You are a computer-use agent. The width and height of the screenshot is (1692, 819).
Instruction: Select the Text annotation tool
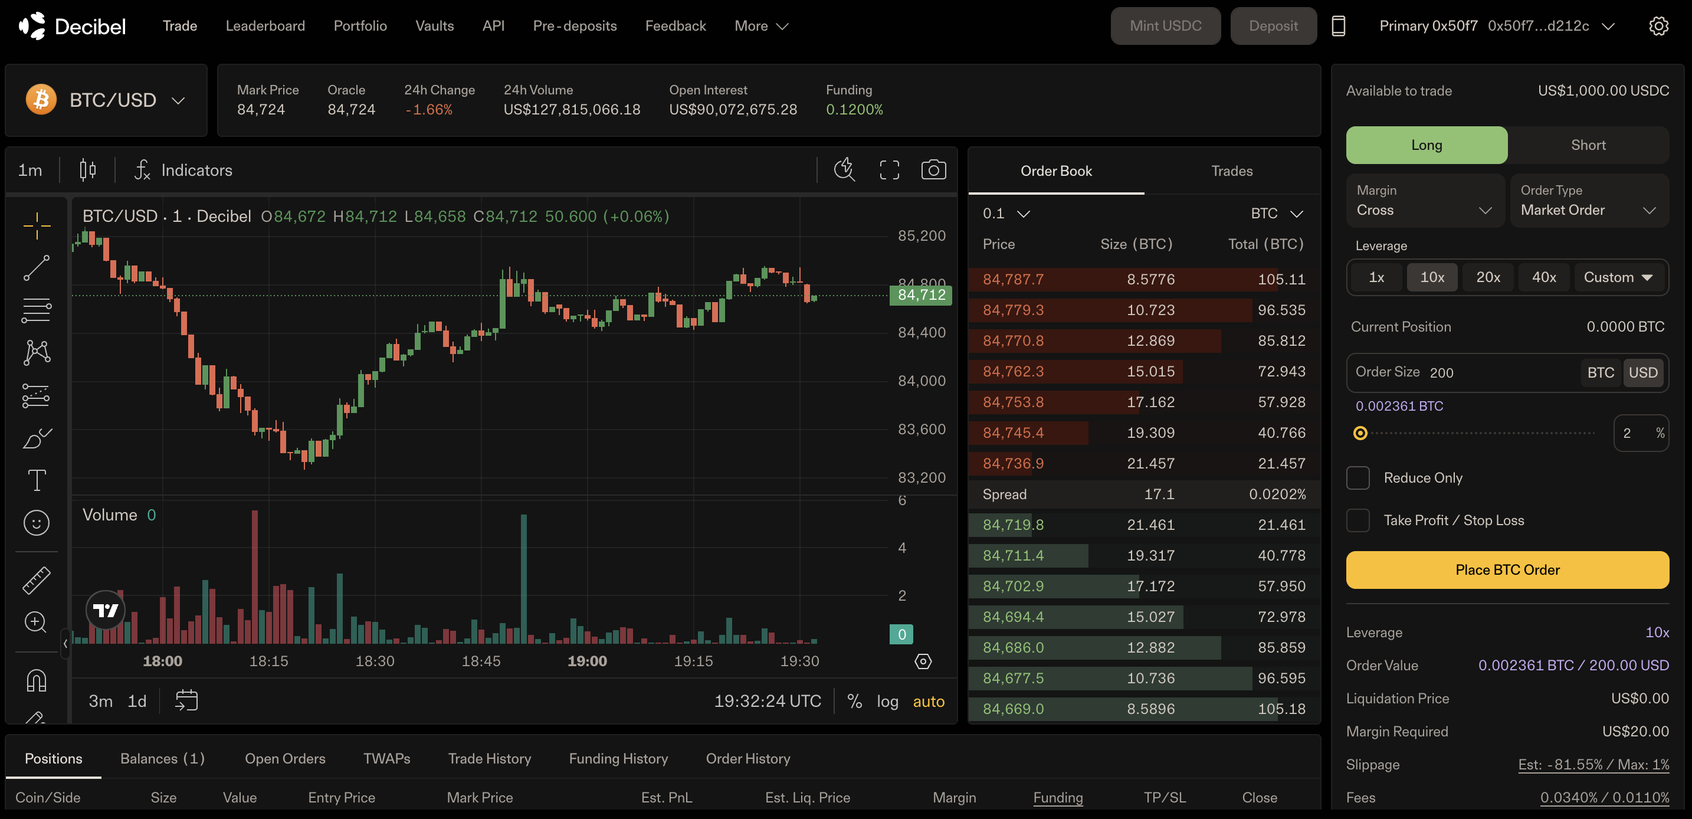click(x=36, y=480)
